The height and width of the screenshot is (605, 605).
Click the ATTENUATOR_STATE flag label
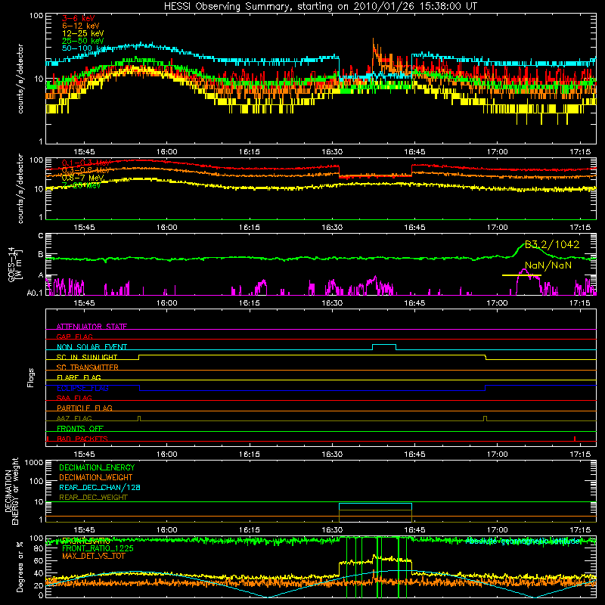tap(92, 327)
